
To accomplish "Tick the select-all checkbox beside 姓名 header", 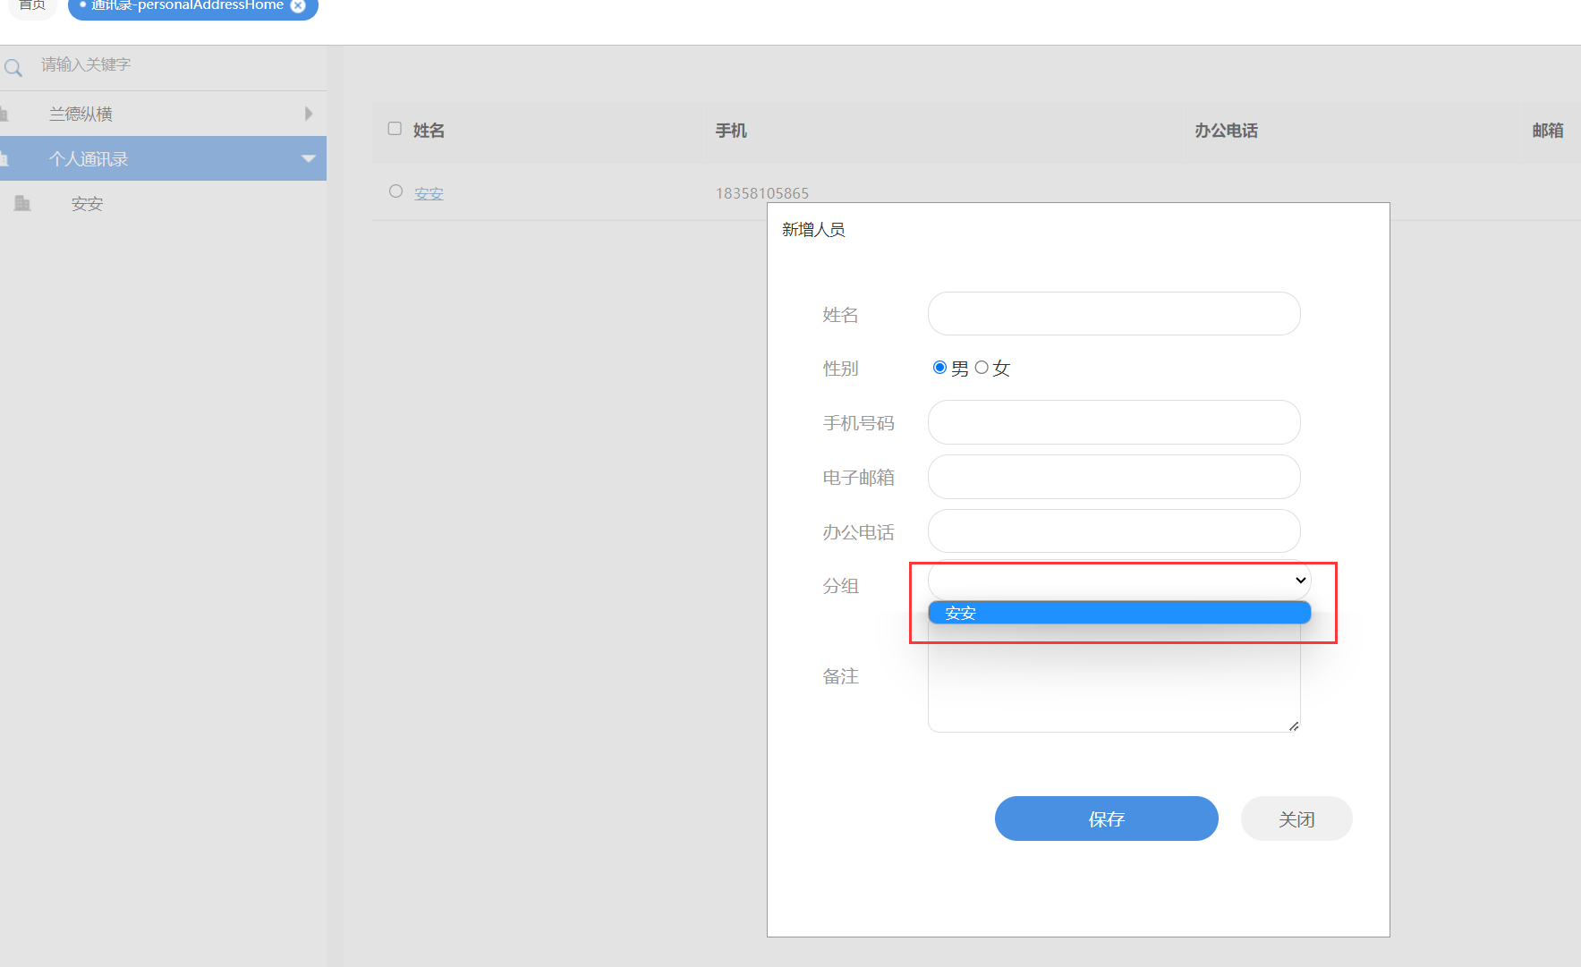I will [x=395, y=129].
